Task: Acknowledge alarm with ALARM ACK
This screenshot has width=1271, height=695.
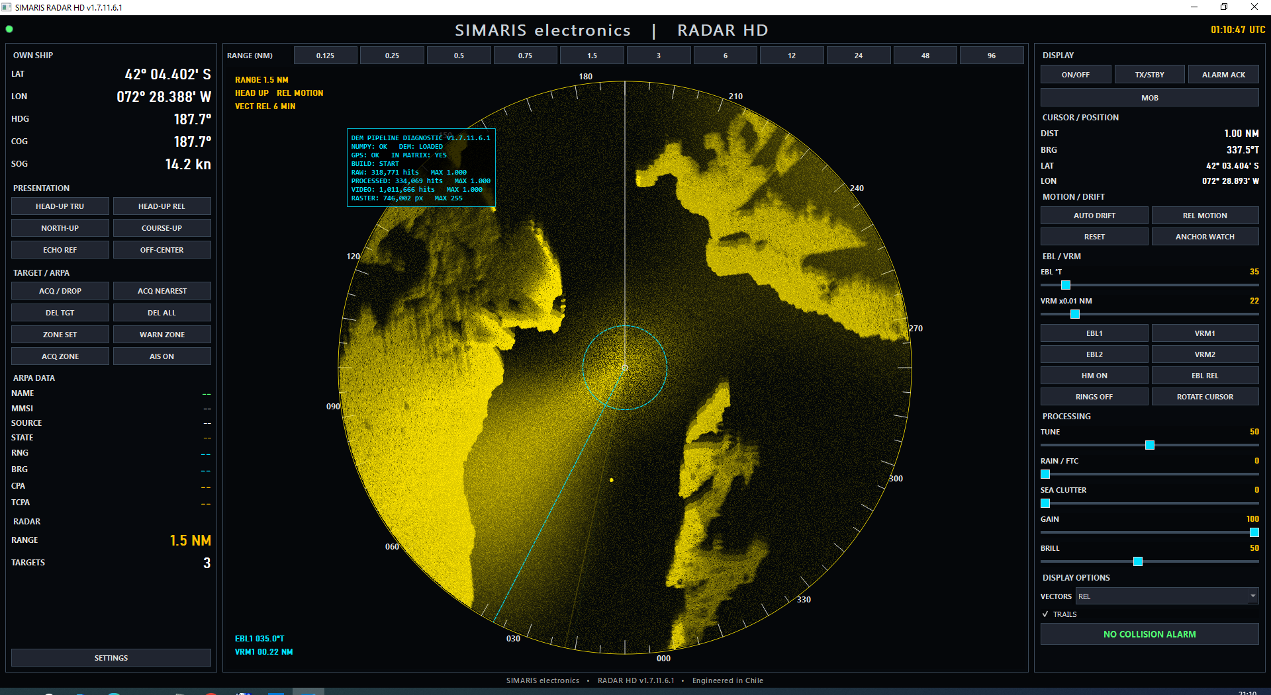Action: tap(1223, 75)
